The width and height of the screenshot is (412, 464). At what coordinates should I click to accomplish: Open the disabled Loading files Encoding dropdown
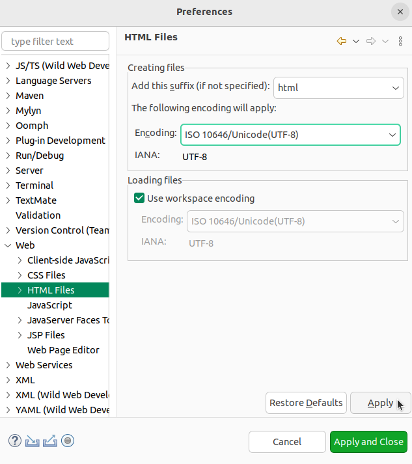295,221
